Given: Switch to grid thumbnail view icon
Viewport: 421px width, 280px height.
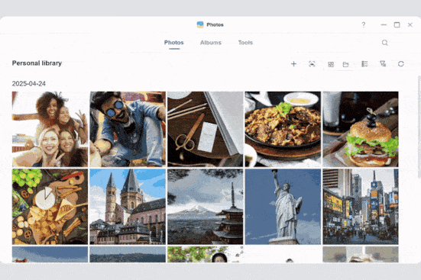Looking at the screenshot, I should (331, 64).
